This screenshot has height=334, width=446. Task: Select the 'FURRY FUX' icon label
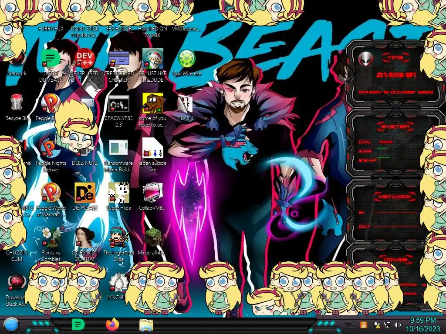[x=51, y=28]
